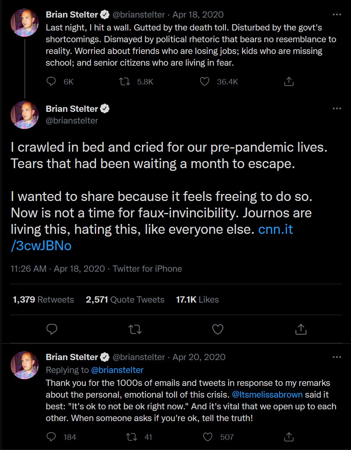The width and height of the screenshot is (351, 450).
Task: View the 17.1K Likes list
Action: click(x=197, y=299)
